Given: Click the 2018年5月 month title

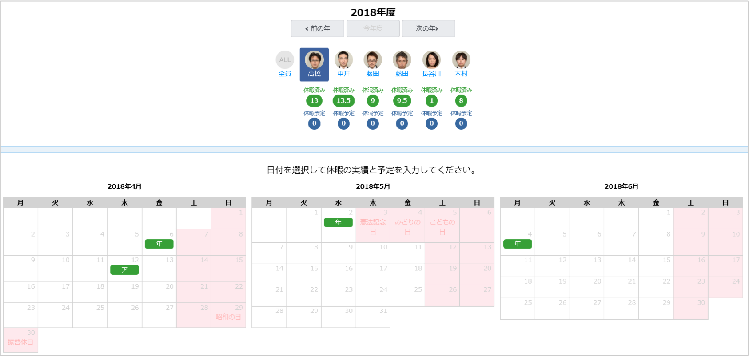Looking at the screenshot, I should [x=373, y=186].
